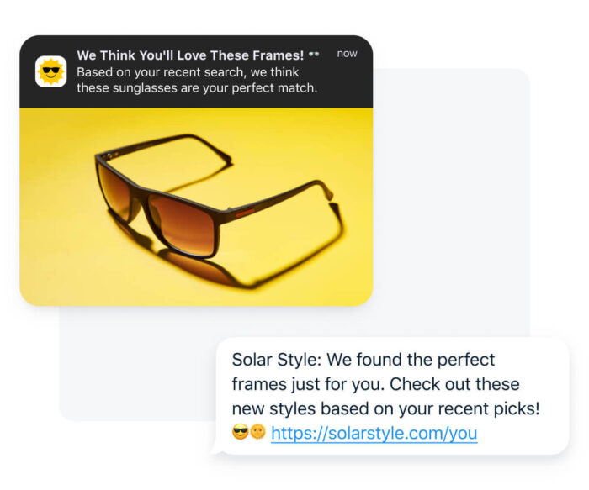Click the sun emoji before the link
The image size is (589, 490).
257,433
